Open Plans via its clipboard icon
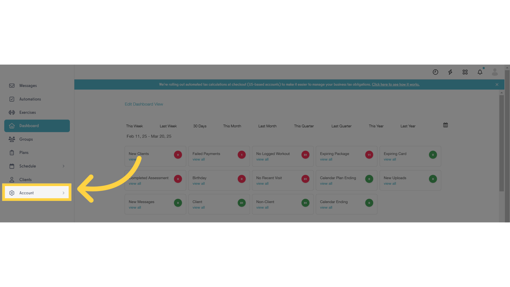Viewport: 510px width, 287px height. pyautogui.click(x=12, y=152)
